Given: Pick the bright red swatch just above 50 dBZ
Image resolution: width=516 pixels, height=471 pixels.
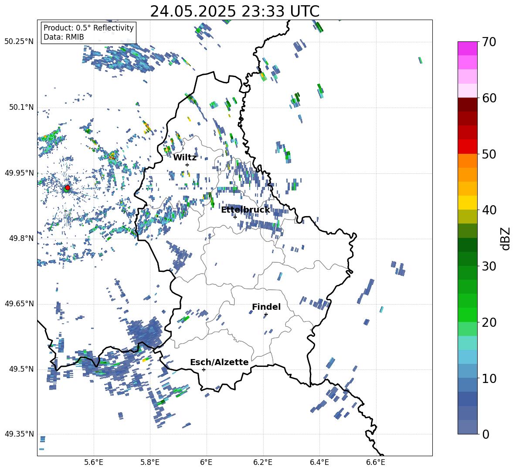Looking at the screenshot, I should click(x=467, y=147).
